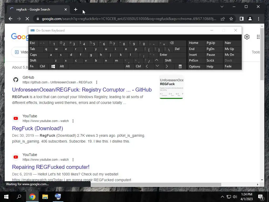269x202 pixels.
Task: Toggle the ScrLk key
Action: 214,60
